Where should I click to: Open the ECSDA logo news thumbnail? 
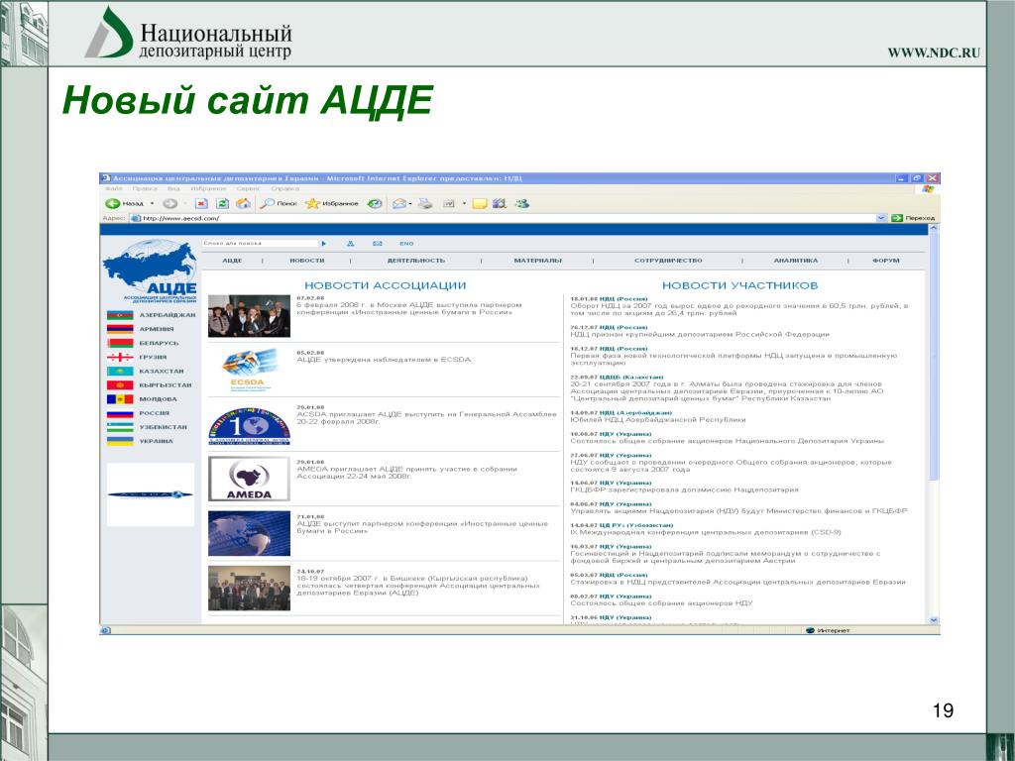click(249, 371)
